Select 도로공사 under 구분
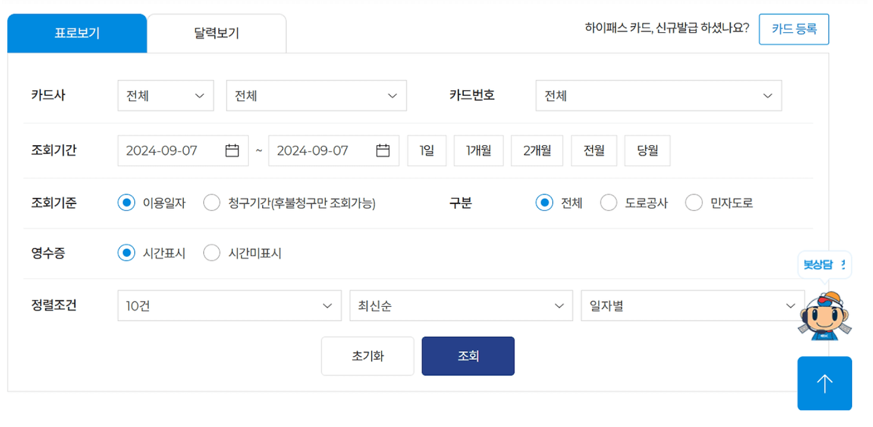This screenshot has height=427, width=873. coord(608,202)
